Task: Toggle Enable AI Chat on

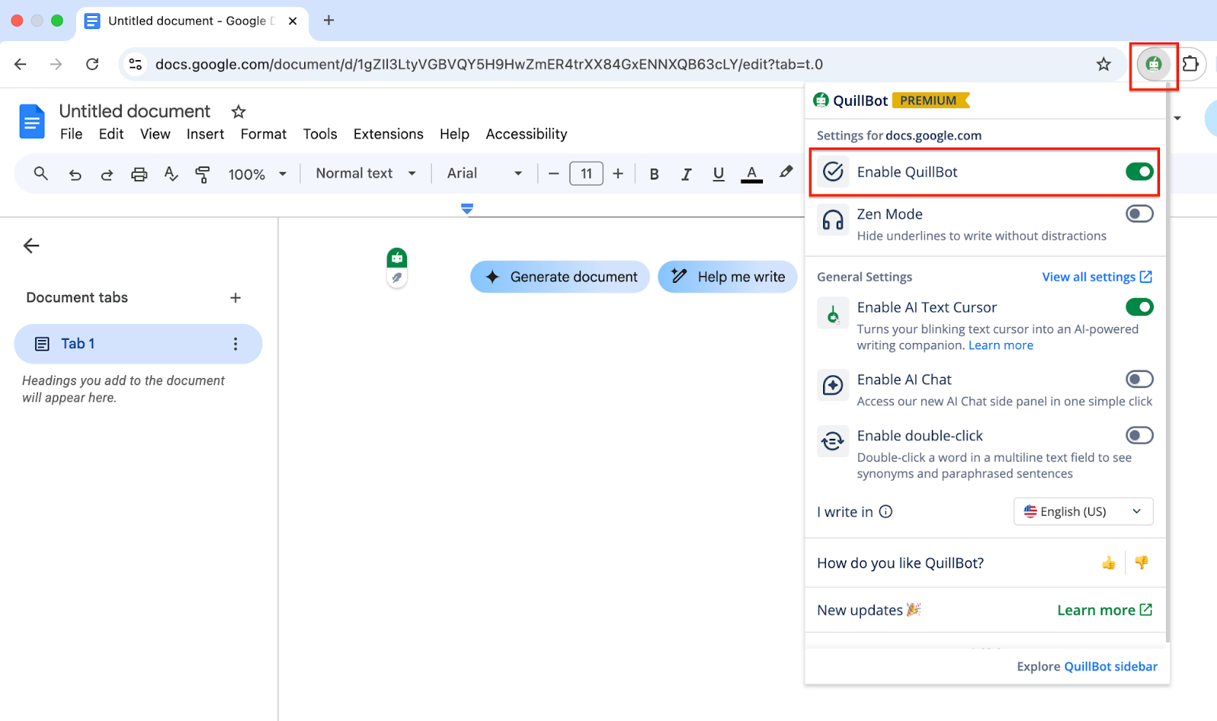Action: coord(1139,380)
